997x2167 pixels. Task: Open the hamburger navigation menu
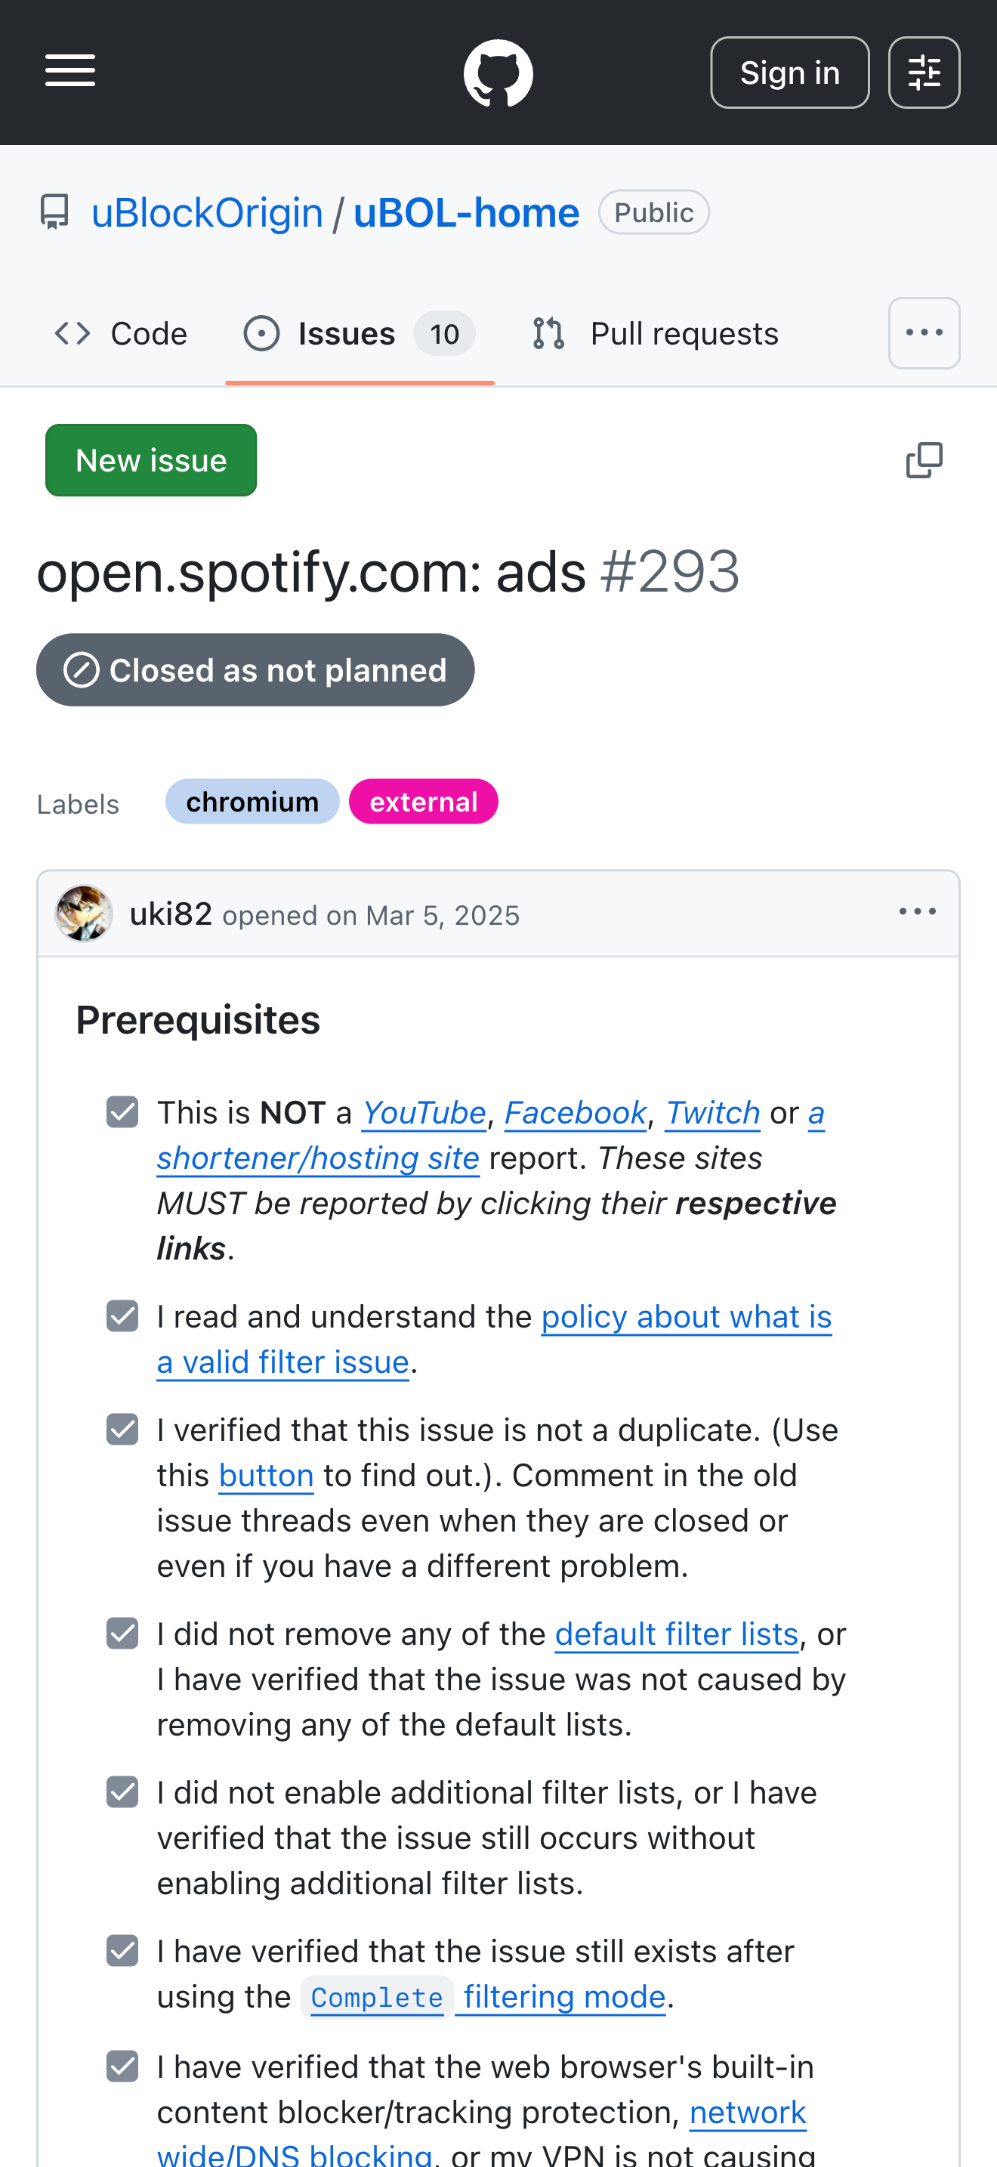click(x=69, y=72)
